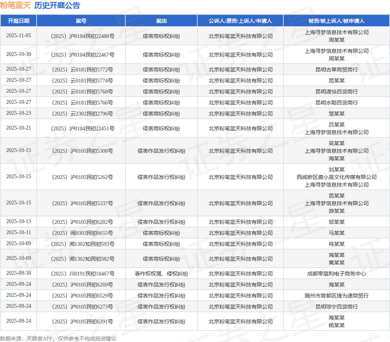Screen dimensions: 390x342
Task: Click defendant 吕某某
Action: pyautogui.click(x=337, y=125)
